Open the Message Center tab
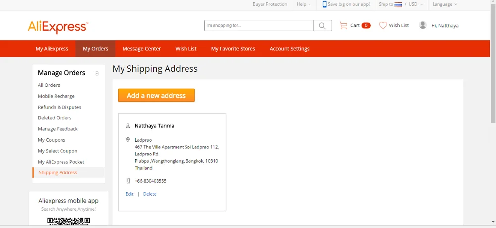496x228 pixels. [142, 49]
